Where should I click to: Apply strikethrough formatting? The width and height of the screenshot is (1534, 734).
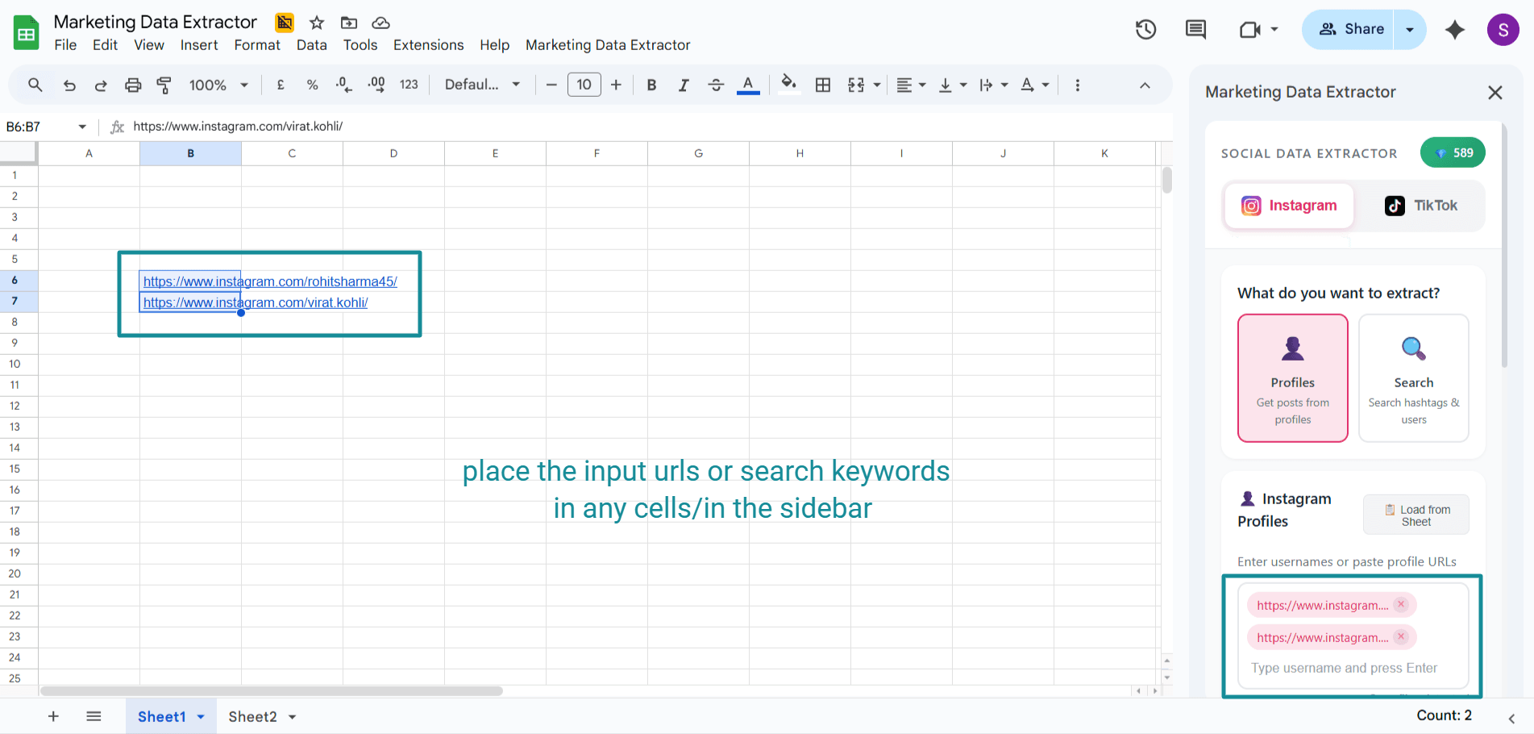point(715,85)
